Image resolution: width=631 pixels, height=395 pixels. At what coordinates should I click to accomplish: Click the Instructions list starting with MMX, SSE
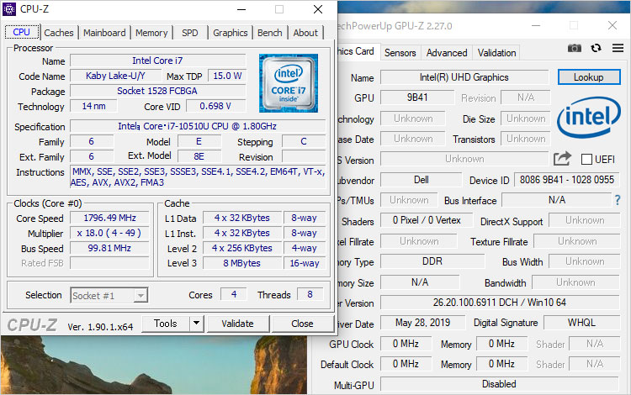pos(198,176)
